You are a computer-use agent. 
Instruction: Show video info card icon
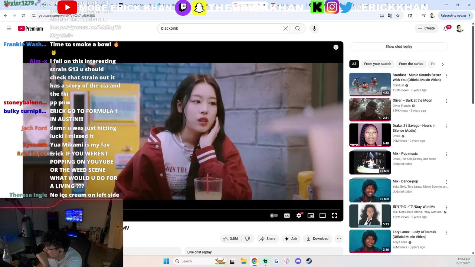coord(336,47)
